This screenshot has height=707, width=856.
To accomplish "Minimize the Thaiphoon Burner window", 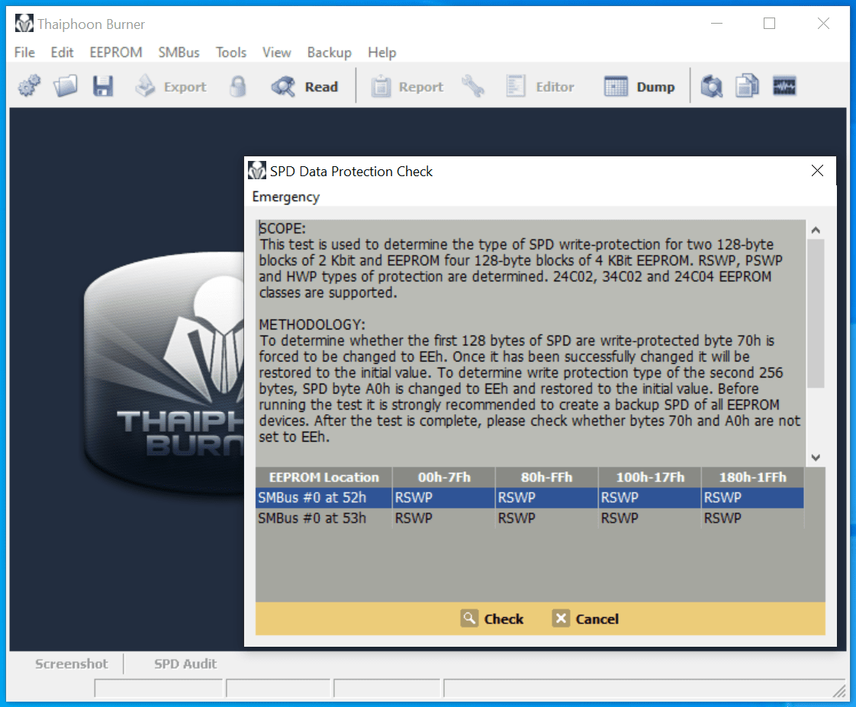I will (717, 24).
